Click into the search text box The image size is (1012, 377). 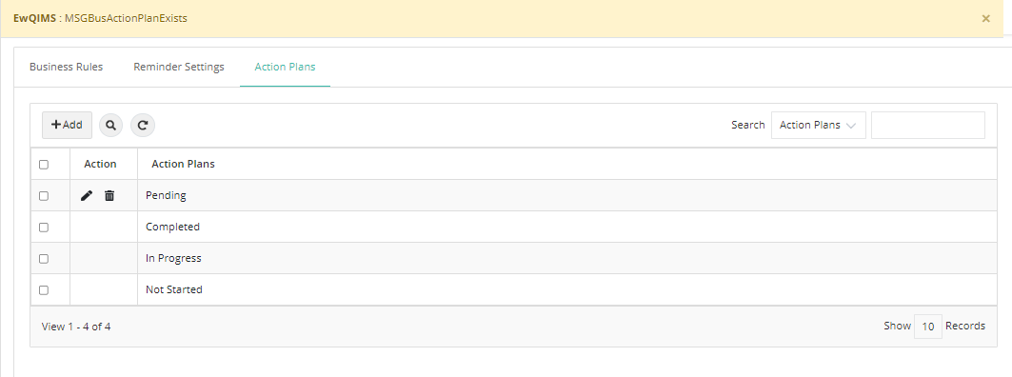(928, 126)
